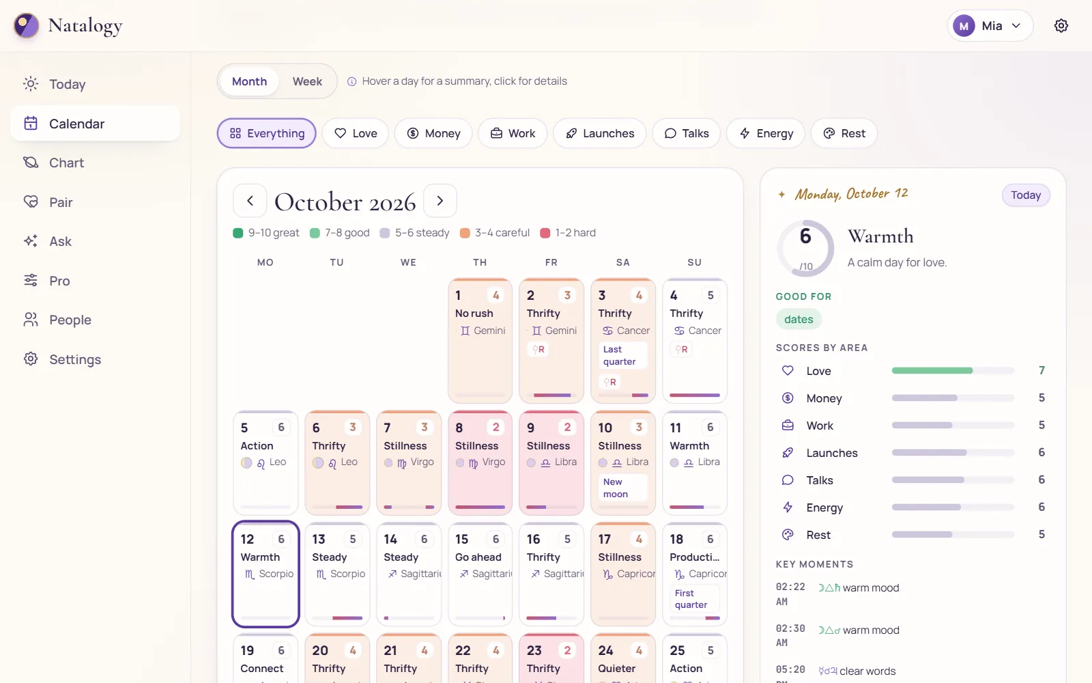This screenshot has height=683, width=1092.
Task: Open the People page
Action: point(95,320)
